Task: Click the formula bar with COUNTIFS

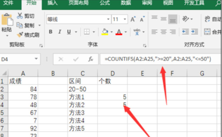Action: click(161, 59)
